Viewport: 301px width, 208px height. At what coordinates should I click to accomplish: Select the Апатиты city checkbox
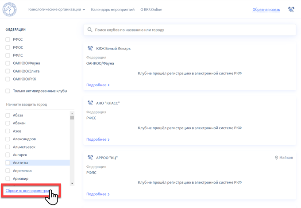tap(8, 163)
